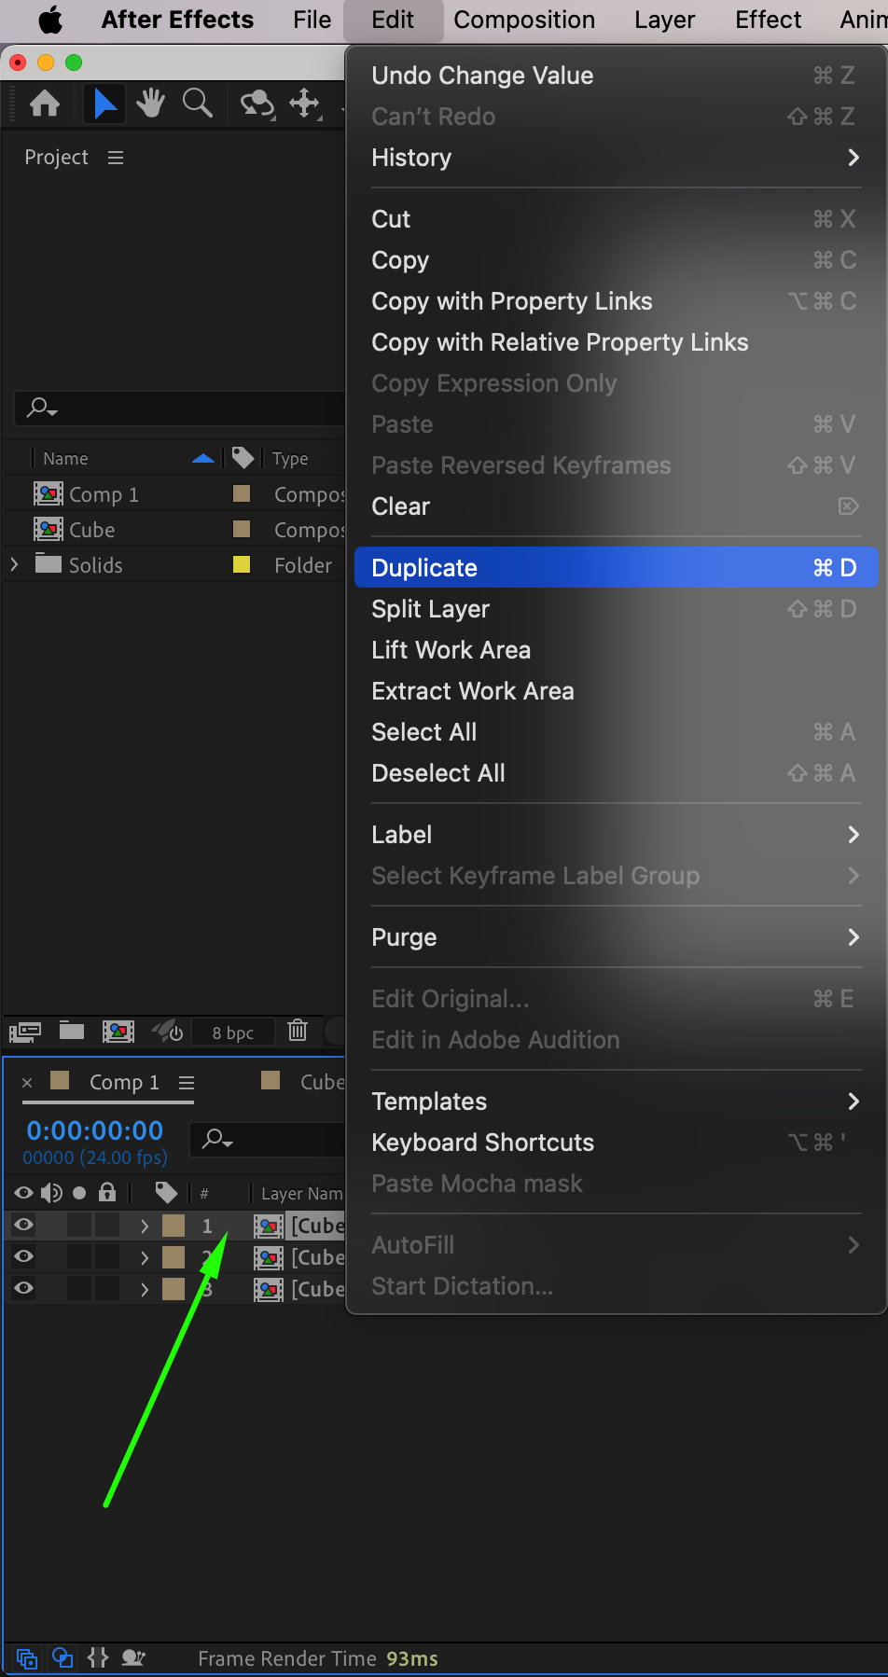
Task: Click the 8 bpc color depth button
Action: tap(232, 1033)
